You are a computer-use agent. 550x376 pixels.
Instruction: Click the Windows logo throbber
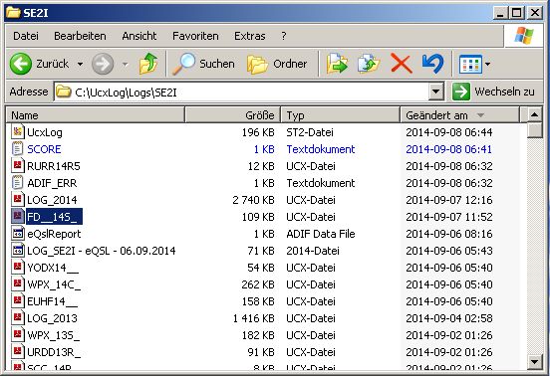click(523, 36)
